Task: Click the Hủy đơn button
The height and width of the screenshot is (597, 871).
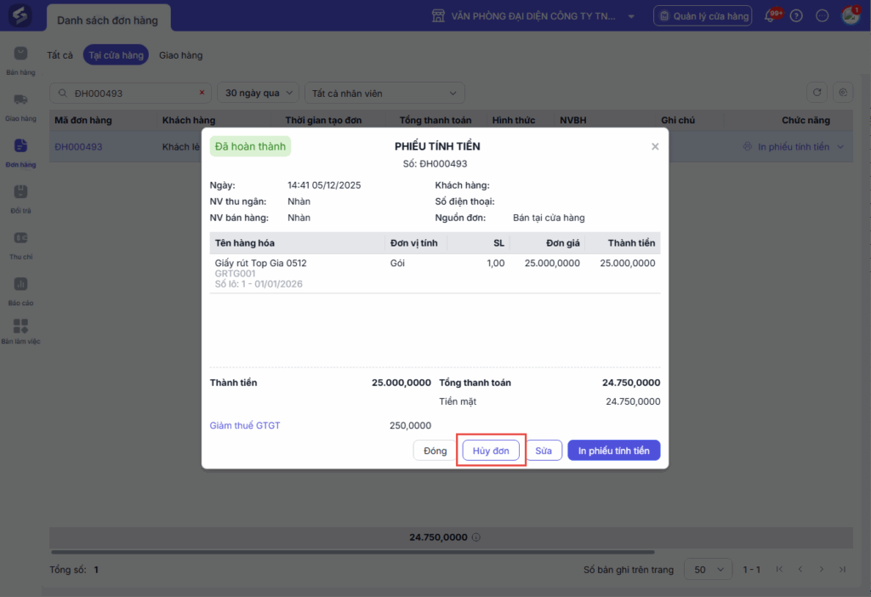Action: coord(491,451)
